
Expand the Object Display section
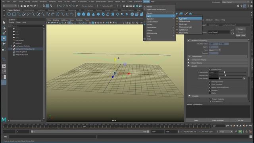189,63
